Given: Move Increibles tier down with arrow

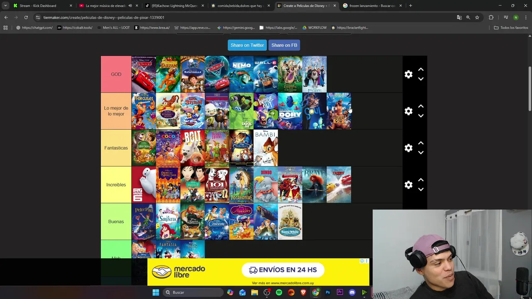Looking at the screenshot, I should pyautogui.click(x=421, y=189).
